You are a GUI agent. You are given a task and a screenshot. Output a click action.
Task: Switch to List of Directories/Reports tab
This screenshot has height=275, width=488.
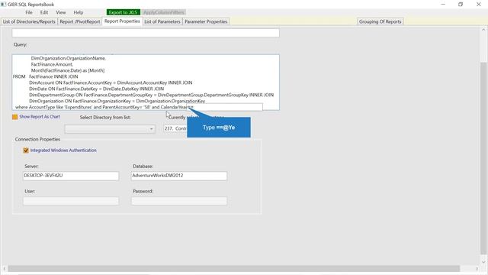[29, 21]
